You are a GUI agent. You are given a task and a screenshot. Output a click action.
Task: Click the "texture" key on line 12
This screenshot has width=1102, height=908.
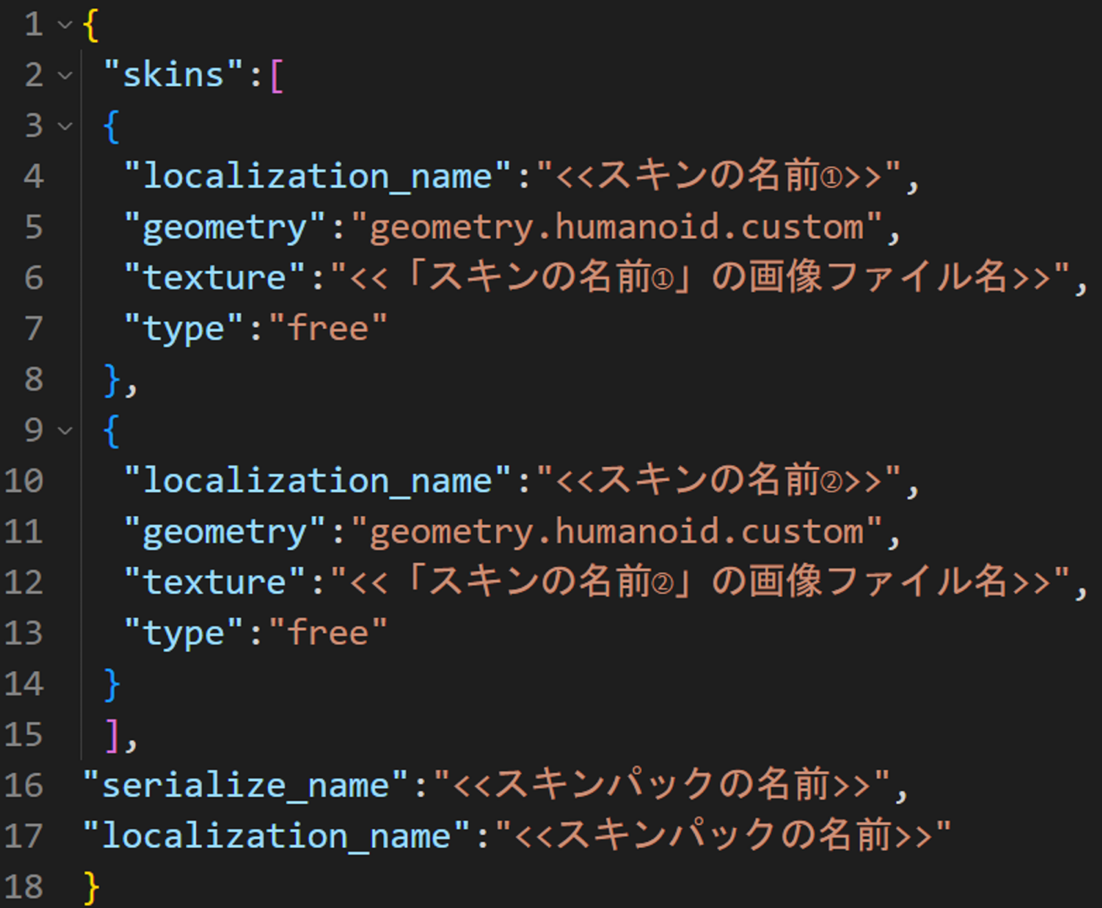click(214, 582)
